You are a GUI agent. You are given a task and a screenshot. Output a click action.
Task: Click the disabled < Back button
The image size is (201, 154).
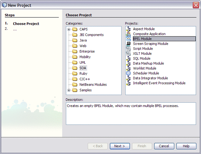pyautogui.click(x=98, y=146)
